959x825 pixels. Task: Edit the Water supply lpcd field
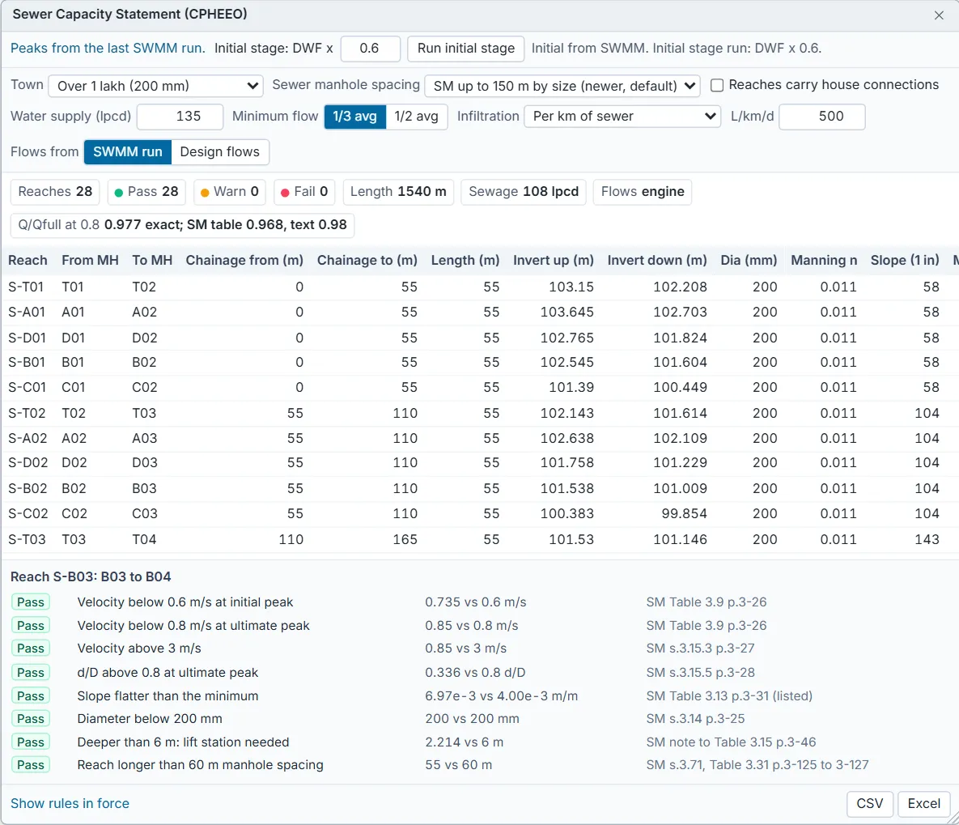pos(180,117)
